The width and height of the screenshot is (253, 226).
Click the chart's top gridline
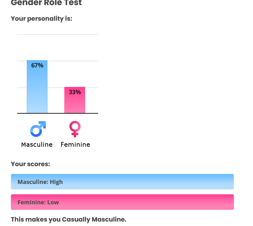tap(58, 34)
